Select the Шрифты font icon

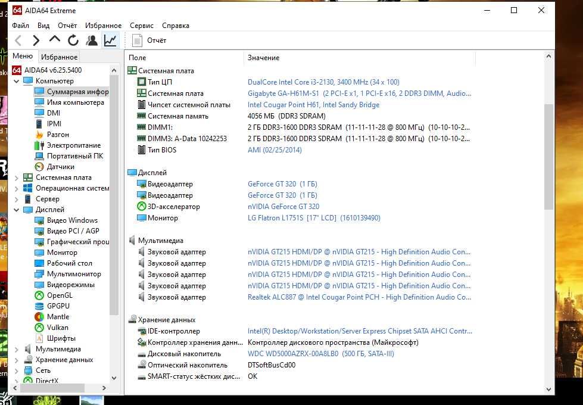pos(39,338)
